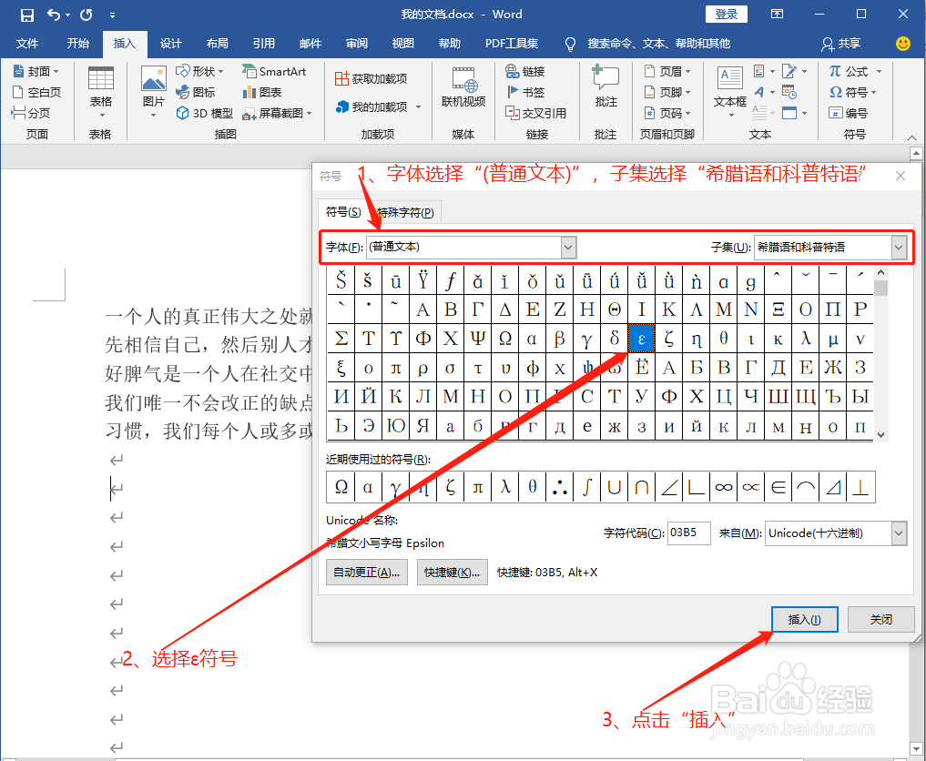Insert a chart with 图表
This screenshot has width=926, height=761.
click(x=262, y=92)
